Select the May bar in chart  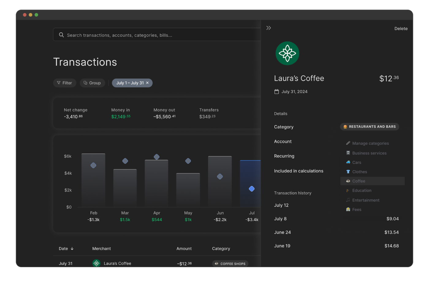click(188, 190)
